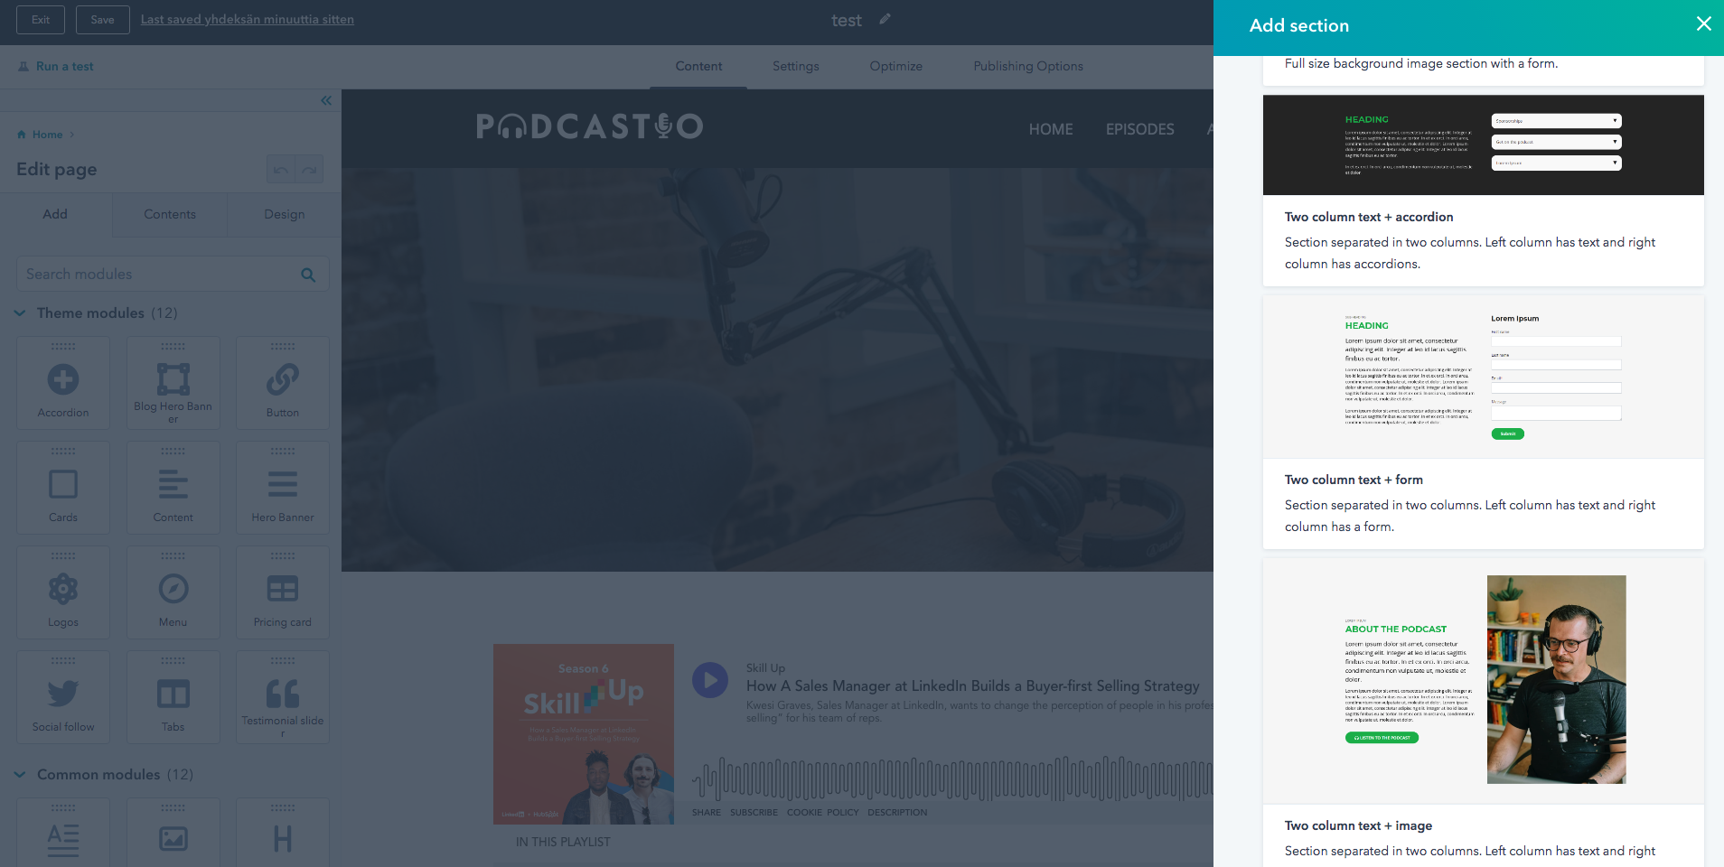Click the test page title
This screenshot has height=867, width=1724.
click(847, 21)
